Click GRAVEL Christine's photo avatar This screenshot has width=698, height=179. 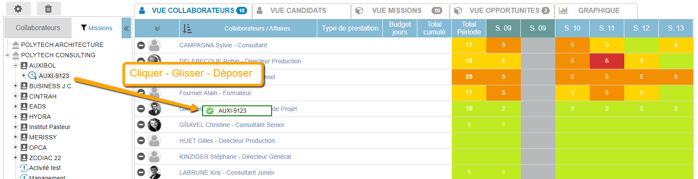point(154,125)
